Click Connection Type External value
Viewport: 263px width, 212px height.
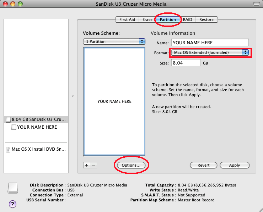tap(75, 195)
